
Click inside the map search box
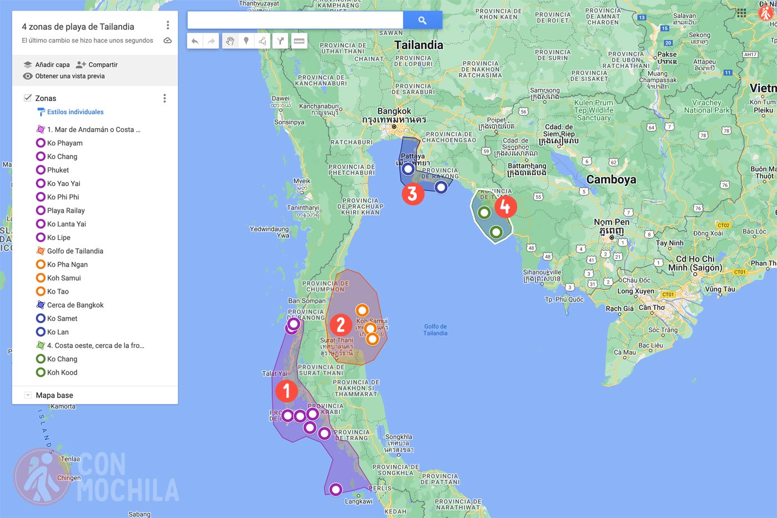(x=295, y=20)
